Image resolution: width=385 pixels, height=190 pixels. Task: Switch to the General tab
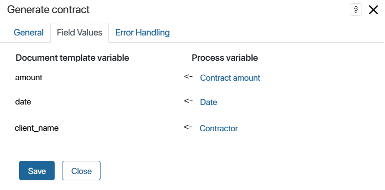coord(28,33)
